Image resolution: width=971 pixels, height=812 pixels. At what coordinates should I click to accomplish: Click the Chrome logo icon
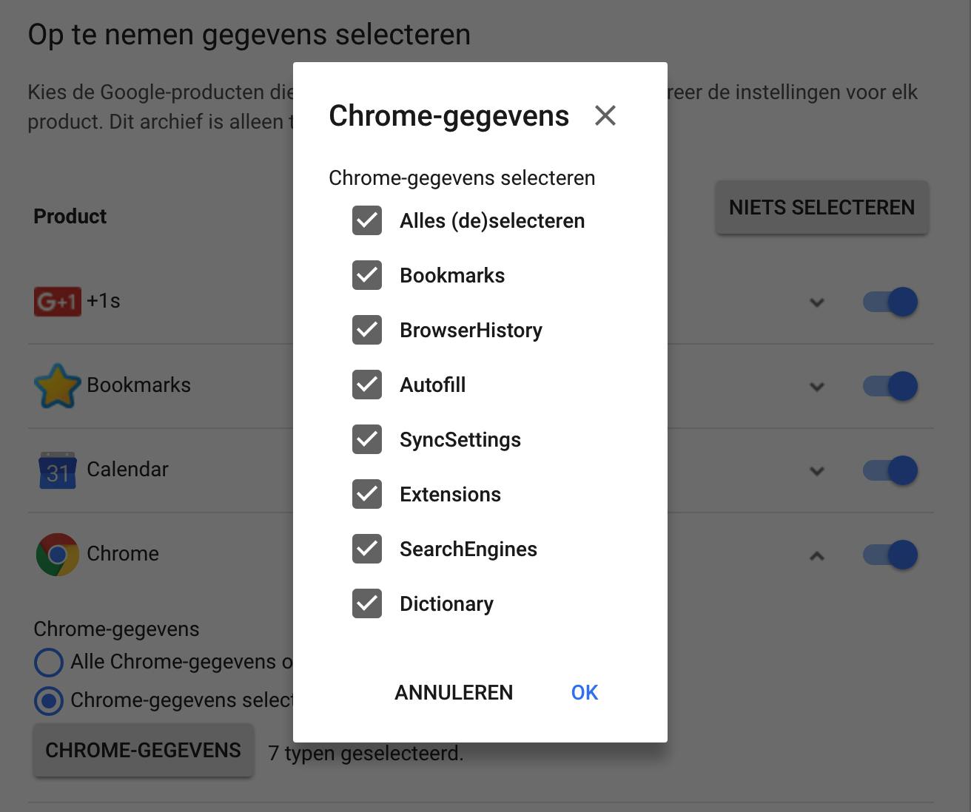[57, 555]
